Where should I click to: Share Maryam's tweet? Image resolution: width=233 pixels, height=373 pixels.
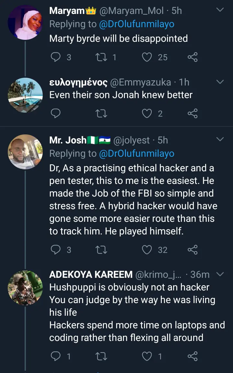pyautogui.click(x=193, y=57)
